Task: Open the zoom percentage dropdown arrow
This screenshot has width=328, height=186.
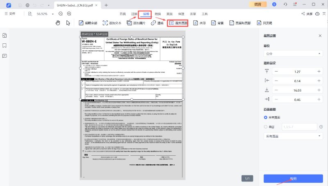Action: click(53, 14)
